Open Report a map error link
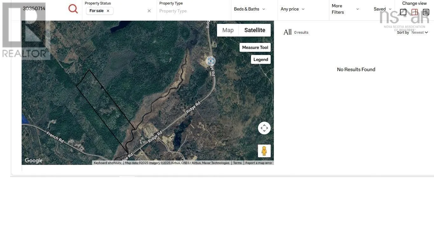The width and height of the screenshot is (434, 244). click(258, 163)
